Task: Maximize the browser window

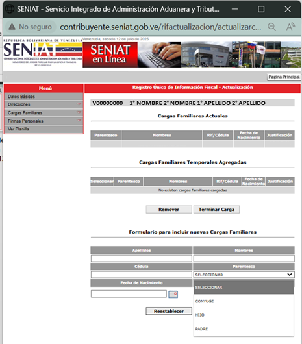Action: pos(261,9)
